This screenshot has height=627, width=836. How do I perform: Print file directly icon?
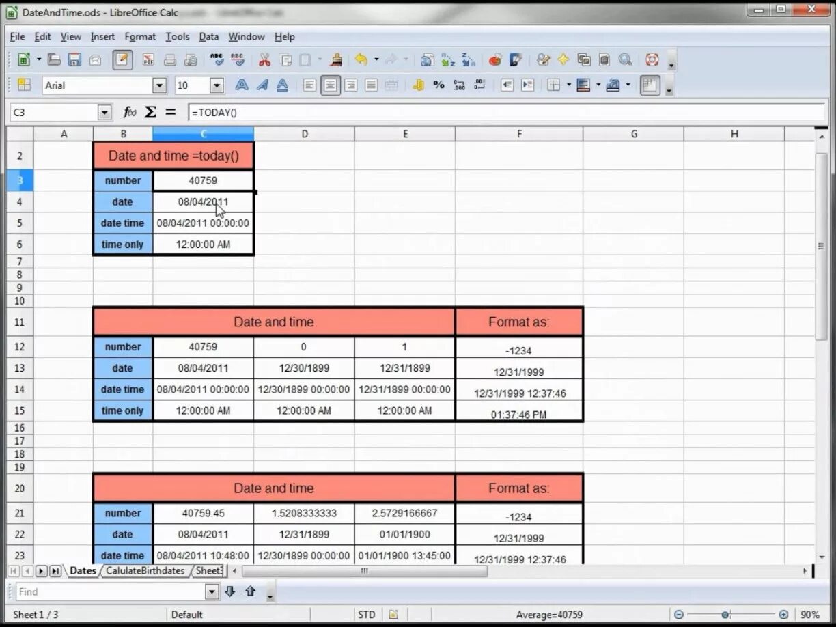click(x=170, y=59)
